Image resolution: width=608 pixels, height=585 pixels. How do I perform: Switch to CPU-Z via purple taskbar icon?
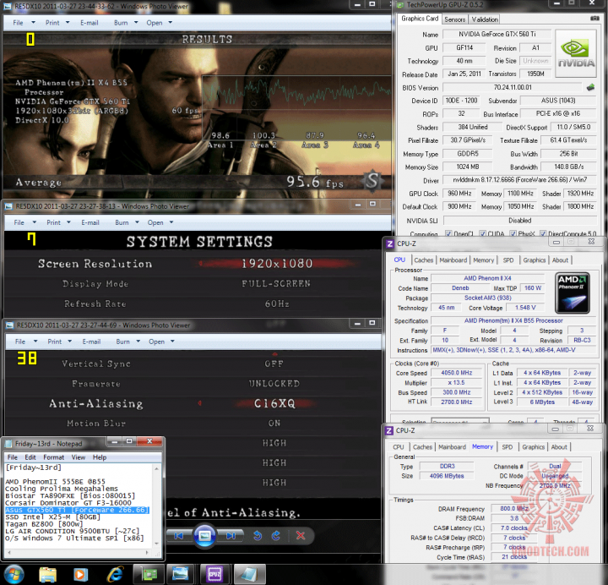click(214, 575)
